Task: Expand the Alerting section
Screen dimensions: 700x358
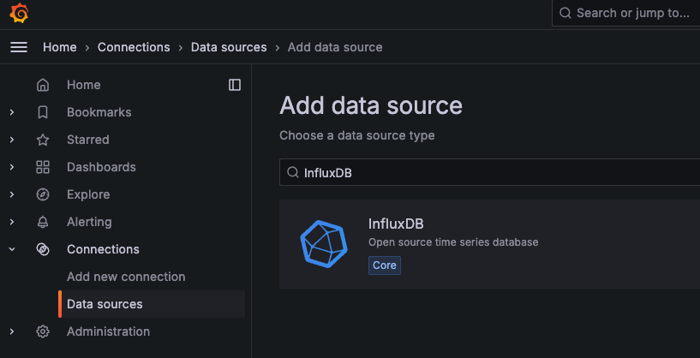Action: [12, 223]
